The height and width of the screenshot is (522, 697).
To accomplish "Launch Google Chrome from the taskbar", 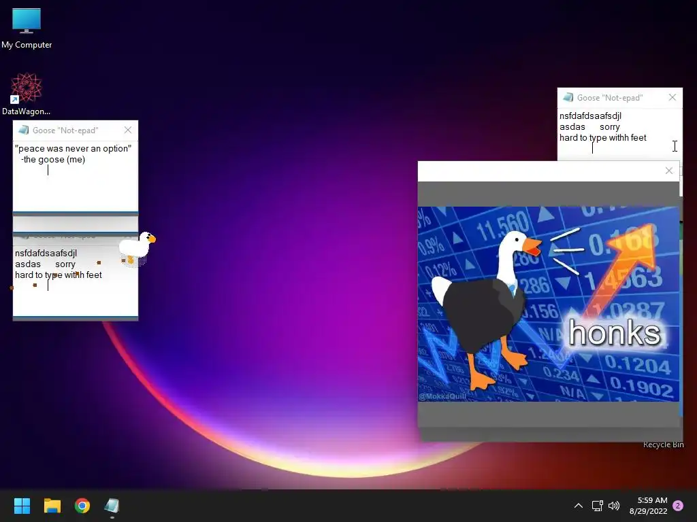I will [x=82, y=506].
